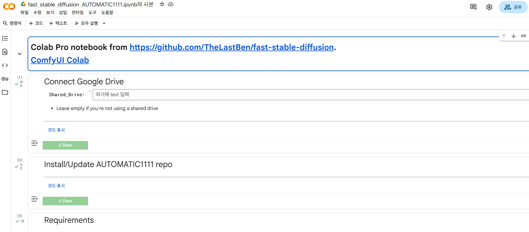Viewport: 529px width, 232px height.
Task: Toggle output icon under Connect Google Drive
Action: [34, 143]
